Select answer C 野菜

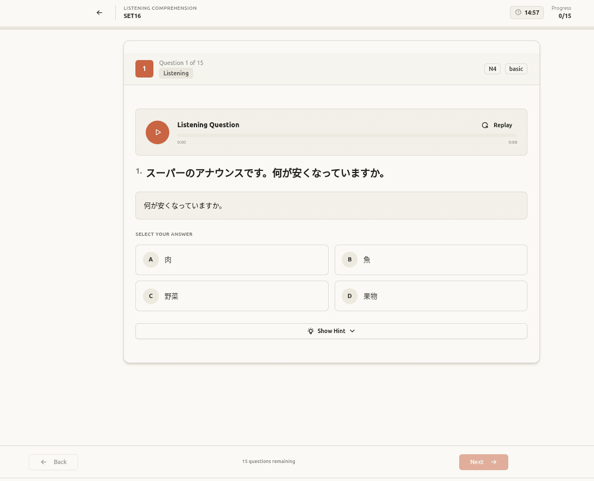click(232, 296)
